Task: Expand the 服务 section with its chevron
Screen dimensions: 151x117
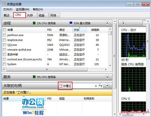Action: point(107,77)
